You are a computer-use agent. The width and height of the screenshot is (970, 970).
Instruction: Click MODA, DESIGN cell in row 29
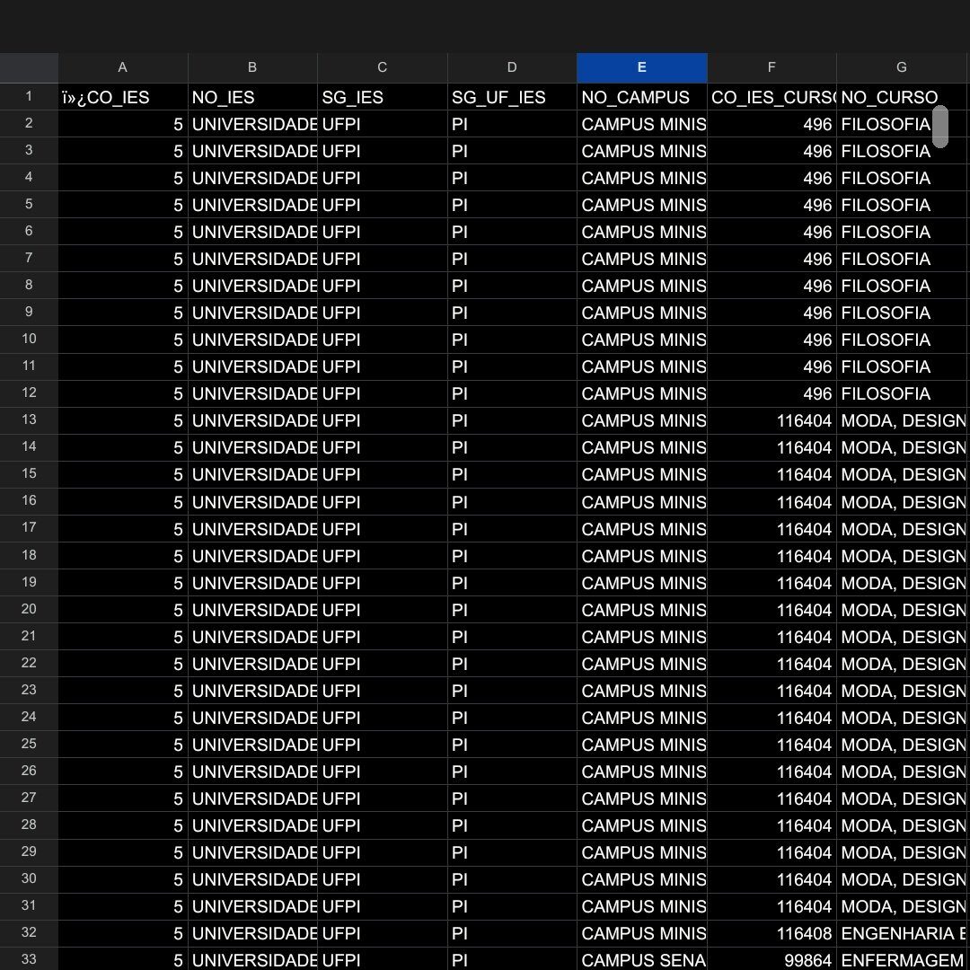[x=902, y=852]
